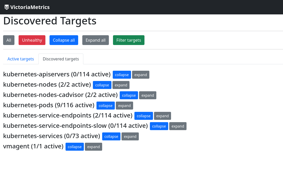Expand the kubernetes-apiservers group

pos(141,75)
